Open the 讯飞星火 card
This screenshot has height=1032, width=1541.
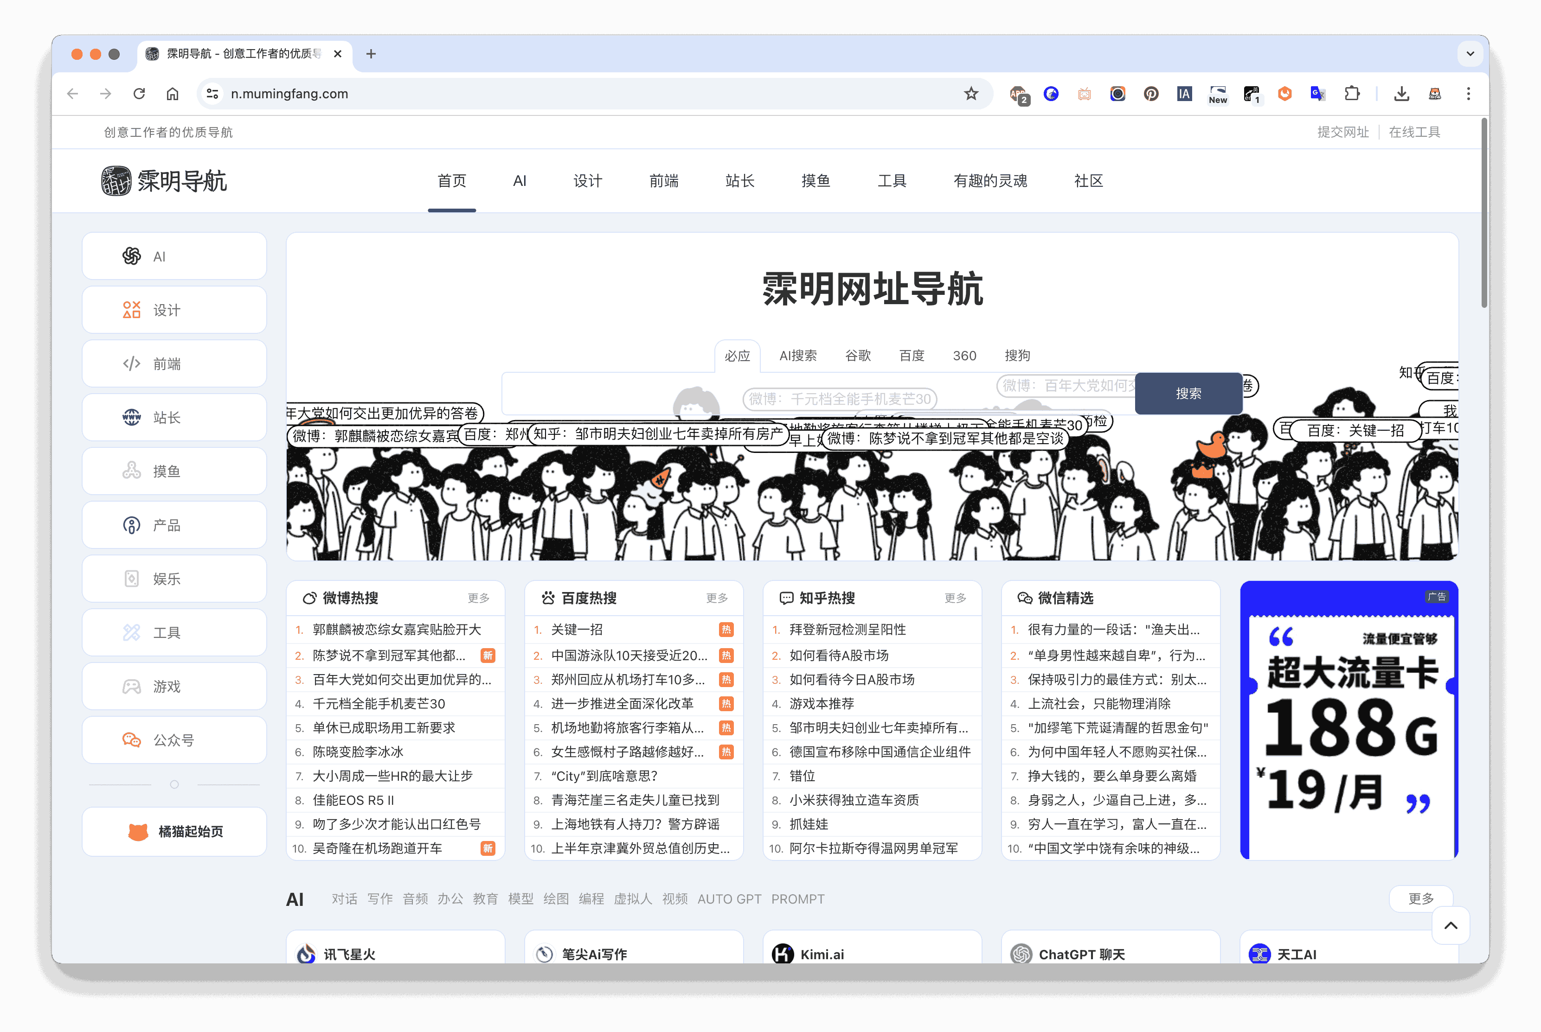pos(396,948)
